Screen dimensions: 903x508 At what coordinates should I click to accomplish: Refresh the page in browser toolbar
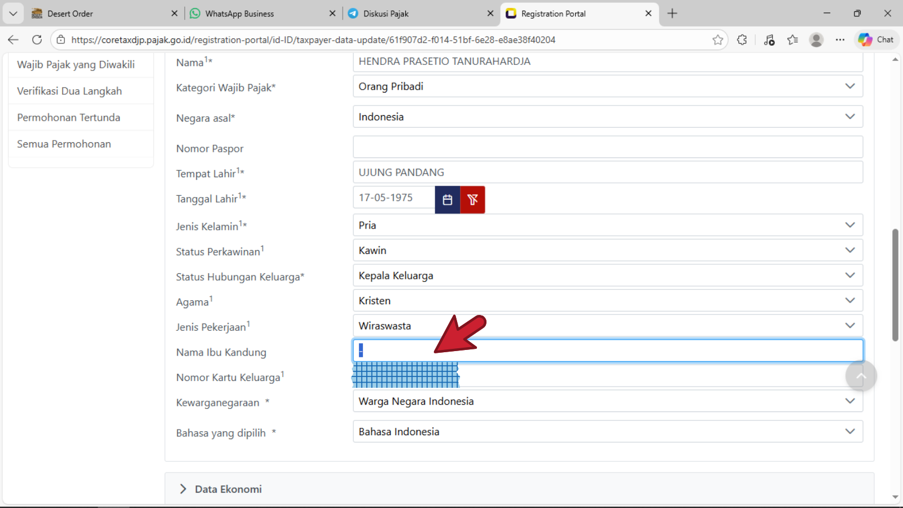click(37, 40)
